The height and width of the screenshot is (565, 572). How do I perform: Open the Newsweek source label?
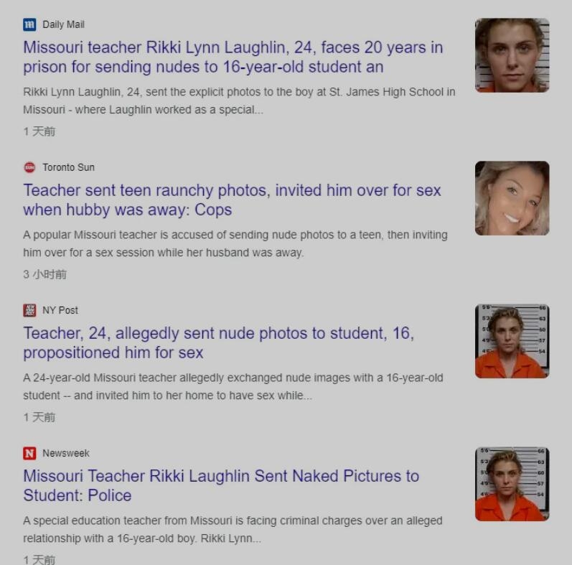(66, 453)
